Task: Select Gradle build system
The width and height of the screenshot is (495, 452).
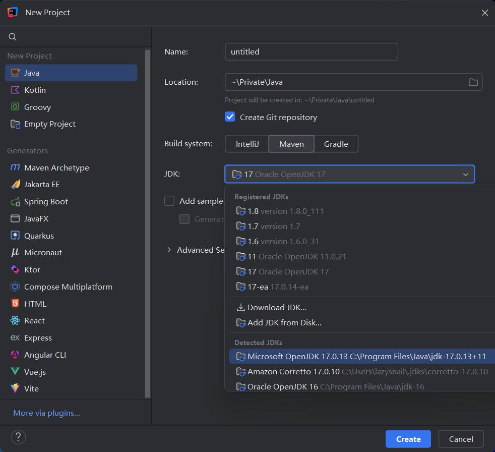Action: coord(336,144)
